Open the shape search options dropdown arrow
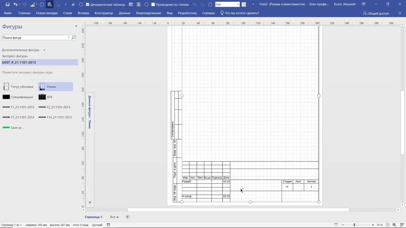The height and width of the screenshot is (228, 406). point(69,38)
